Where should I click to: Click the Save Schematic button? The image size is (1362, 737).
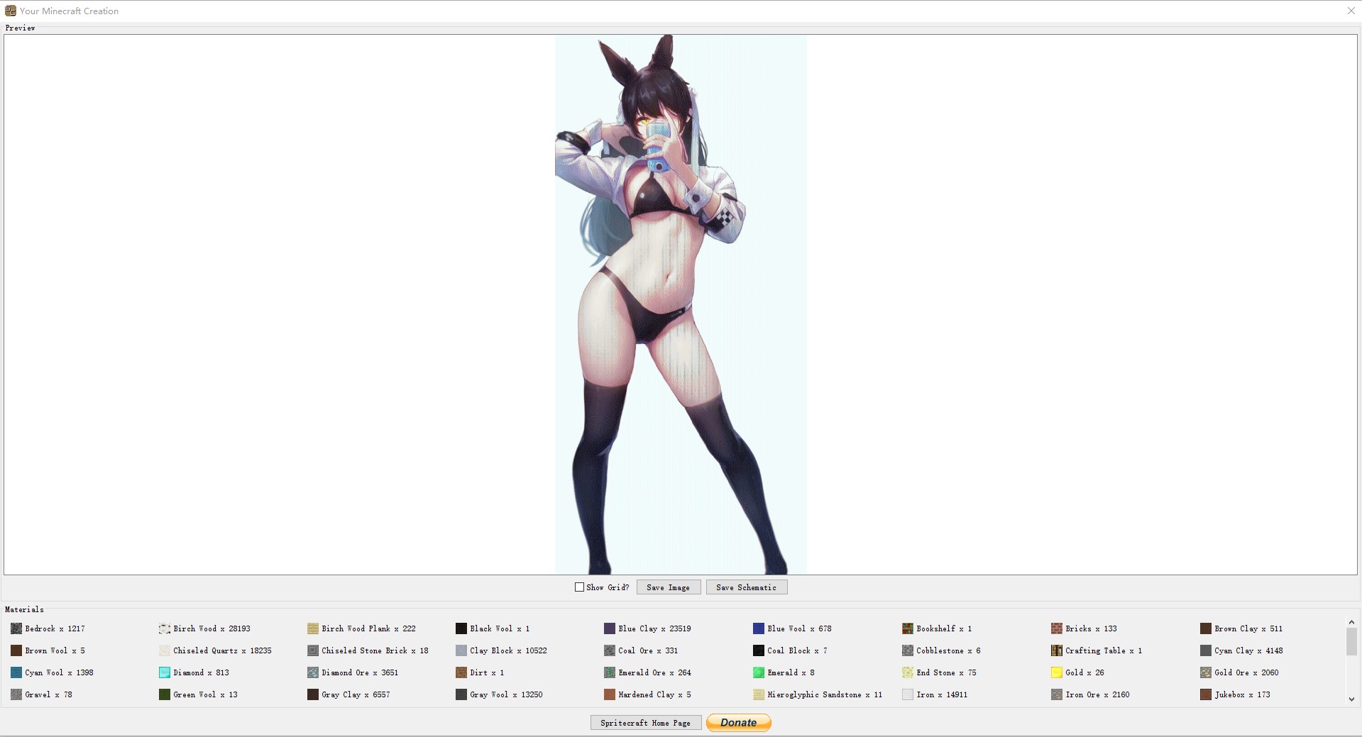747,587
